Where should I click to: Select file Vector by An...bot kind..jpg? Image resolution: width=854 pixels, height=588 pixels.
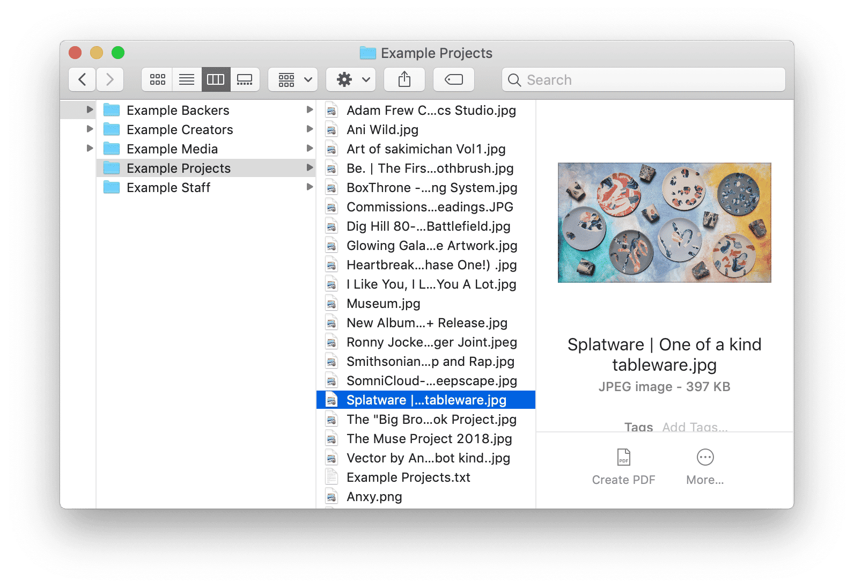426,458
